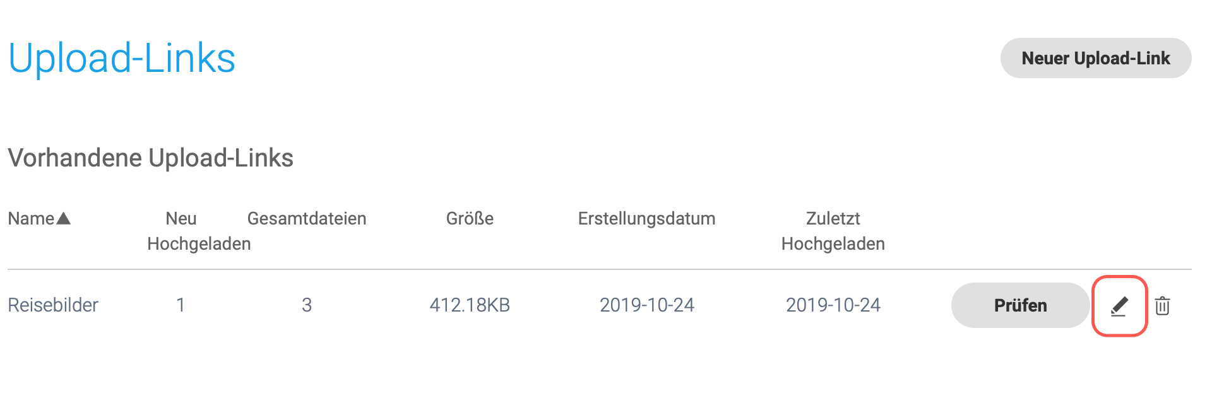Image resolution: width=1212 pixels, height=415 pixels.
Task: Select the creation date under Erstellungsdatum
Action: point(646,305)
